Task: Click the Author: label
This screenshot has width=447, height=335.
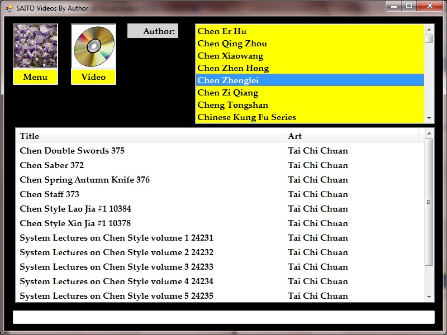Action: 153,31
